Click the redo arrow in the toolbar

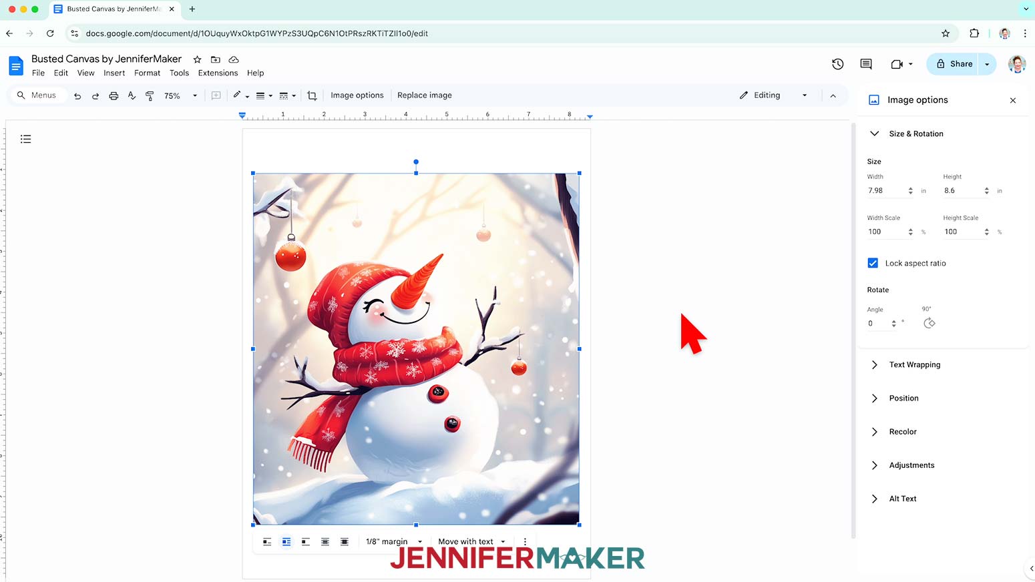pos(95,95)
